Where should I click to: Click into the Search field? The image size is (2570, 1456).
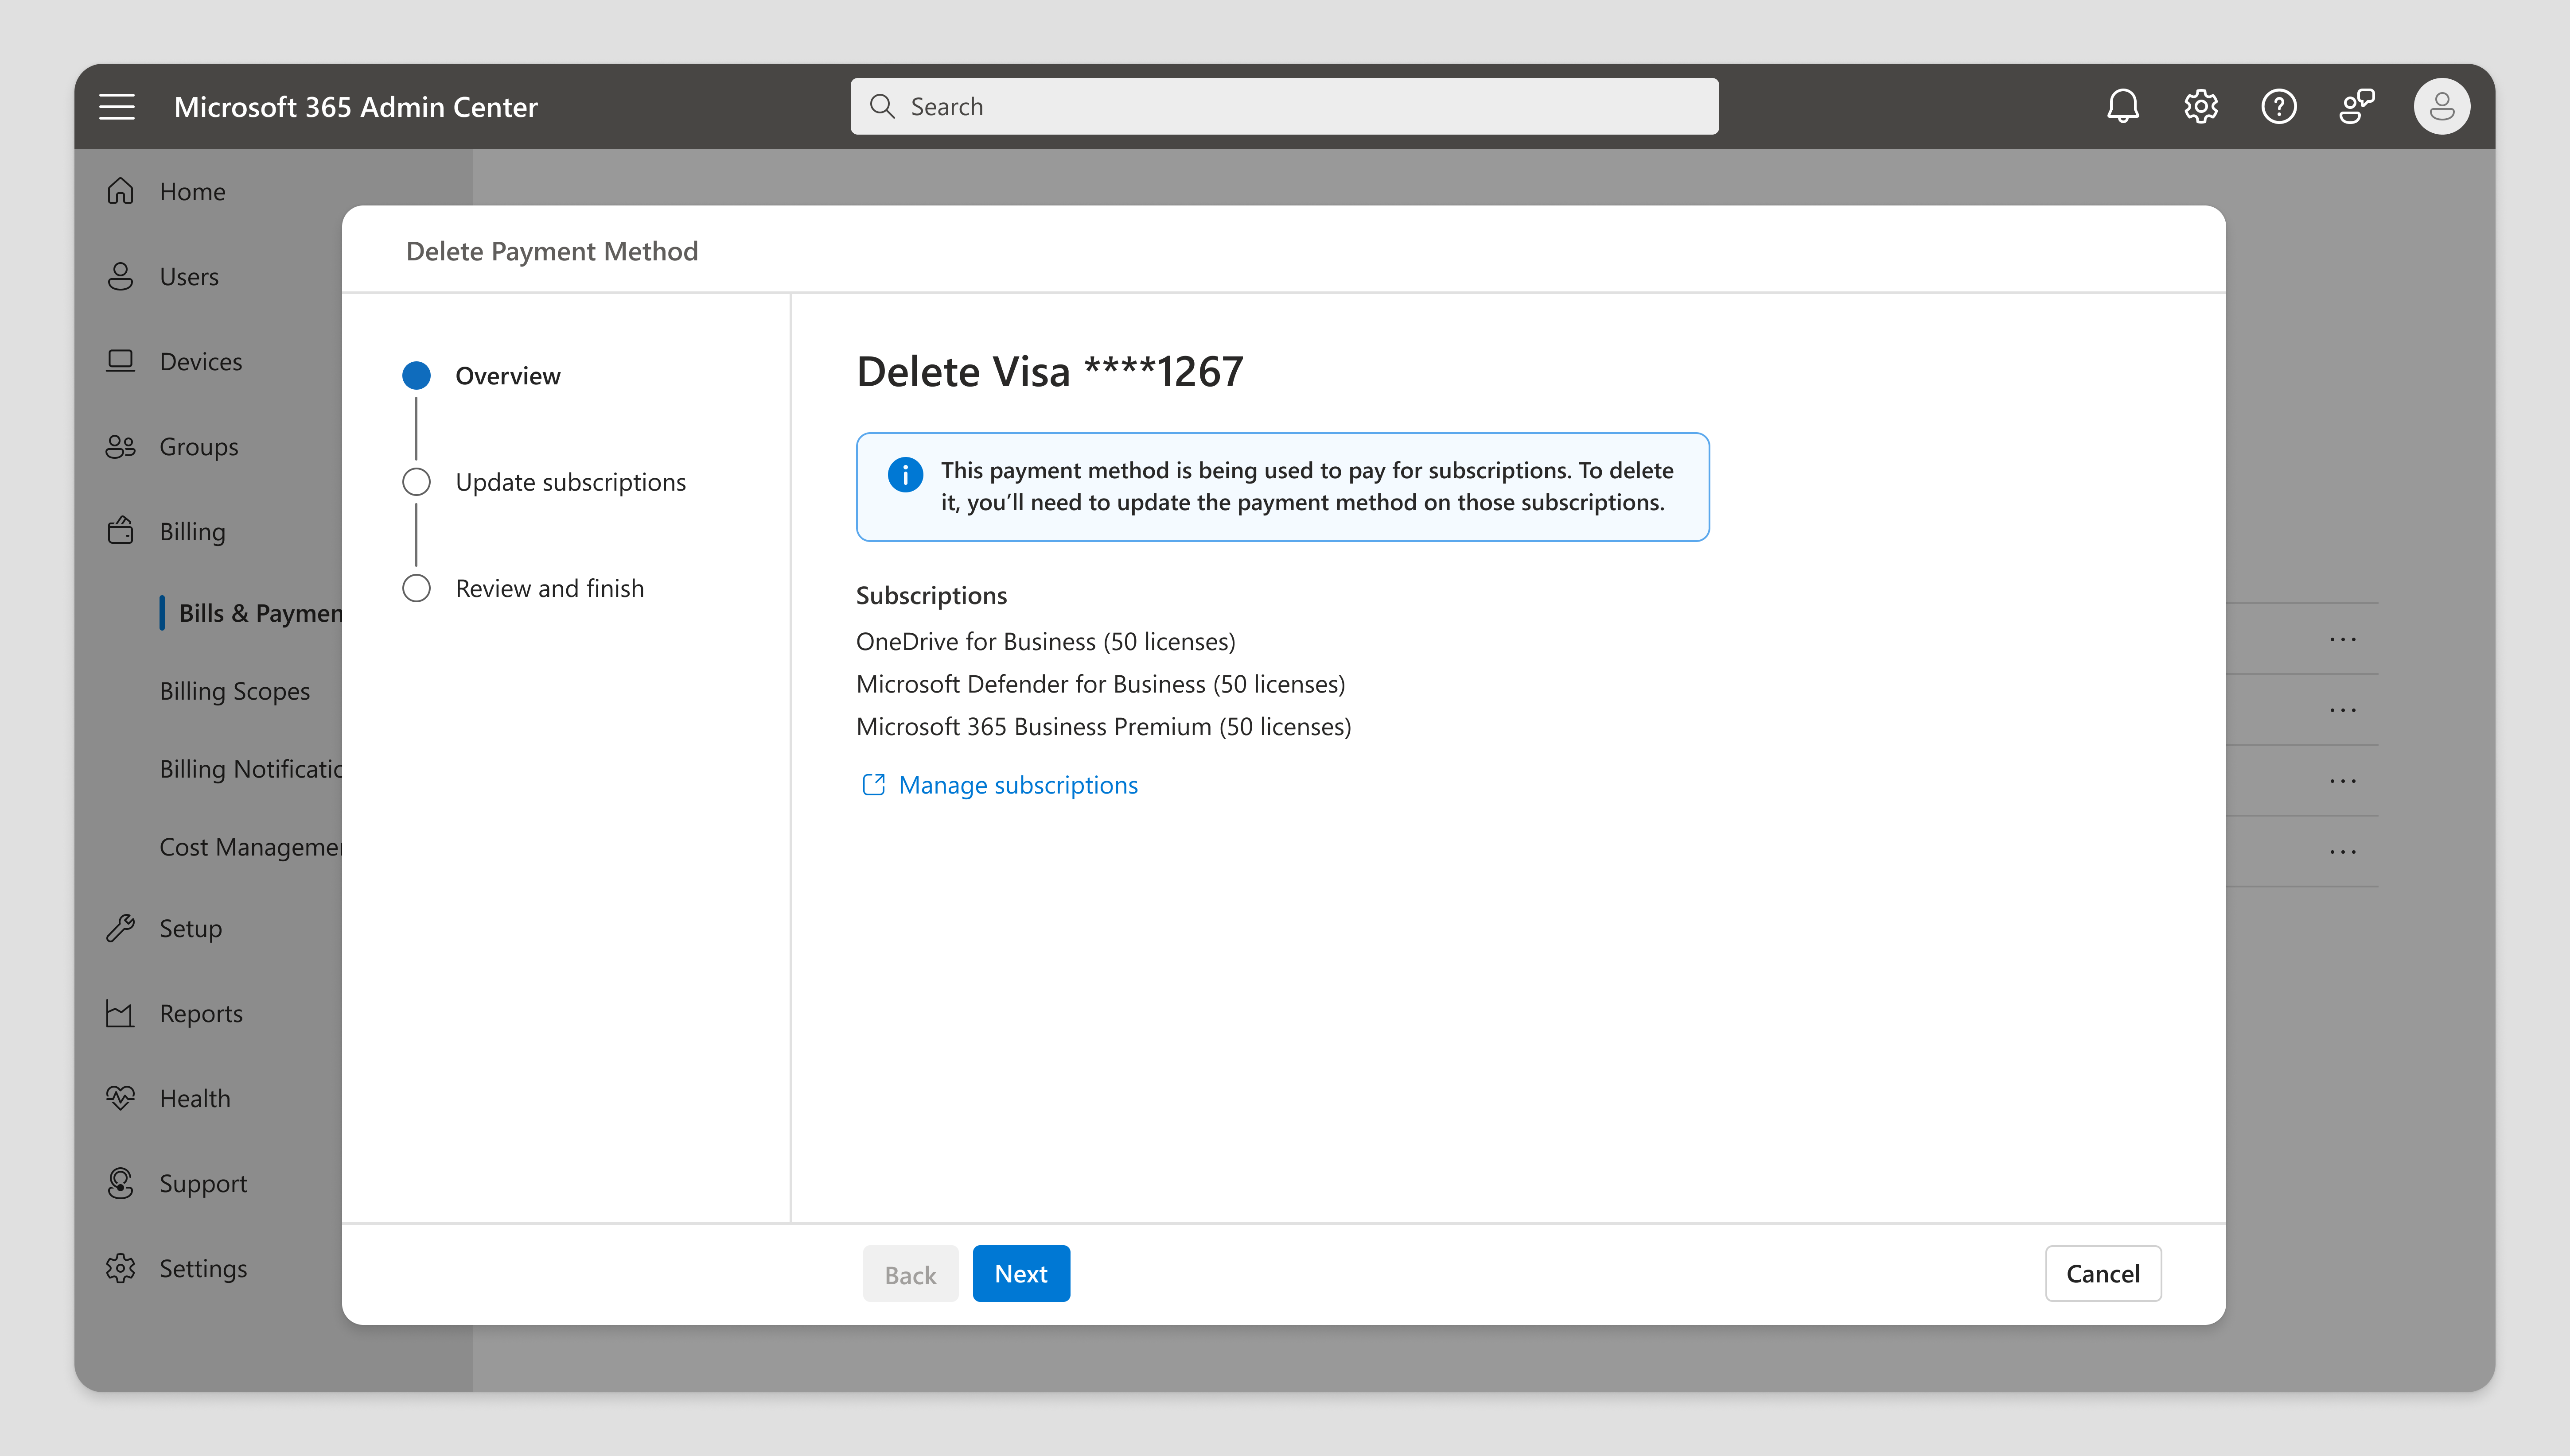point(1285,106)
